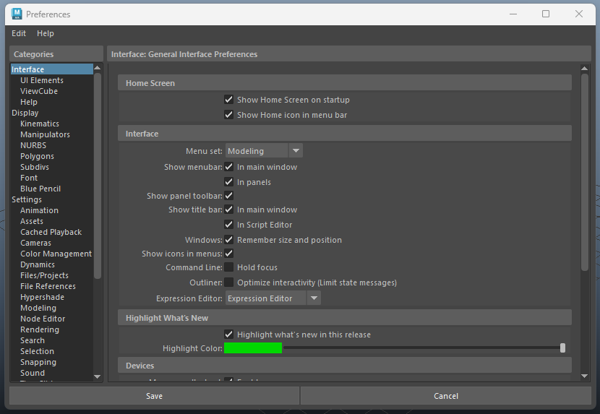
Task: Save the preferences
Action: pyautogui.click(x=154, y=396)
